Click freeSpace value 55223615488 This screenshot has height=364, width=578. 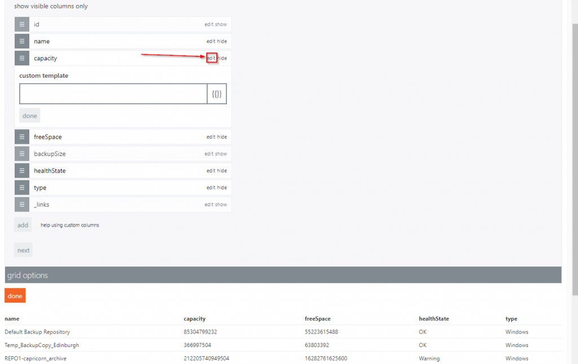(x=321, y=332)
